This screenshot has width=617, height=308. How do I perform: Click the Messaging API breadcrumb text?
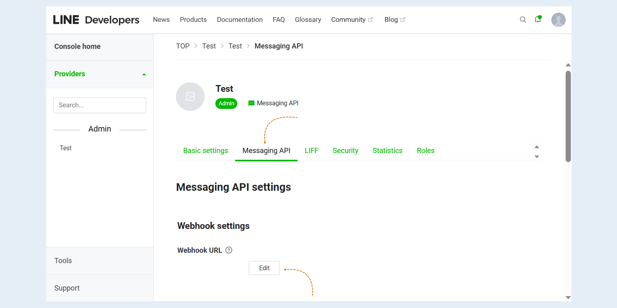coord(279,46)
